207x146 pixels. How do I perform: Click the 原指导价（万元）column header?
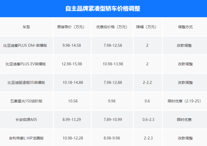(72, 27)
